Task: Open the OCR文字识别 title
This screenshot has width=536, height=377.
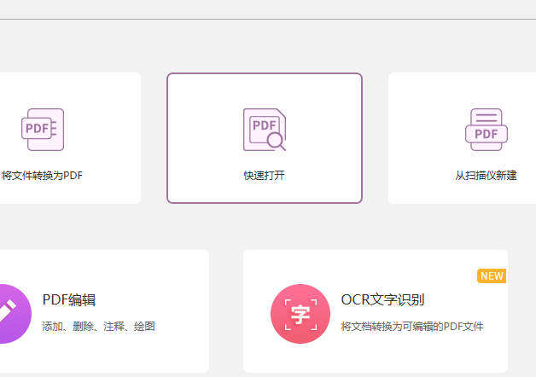Action: 382,299
